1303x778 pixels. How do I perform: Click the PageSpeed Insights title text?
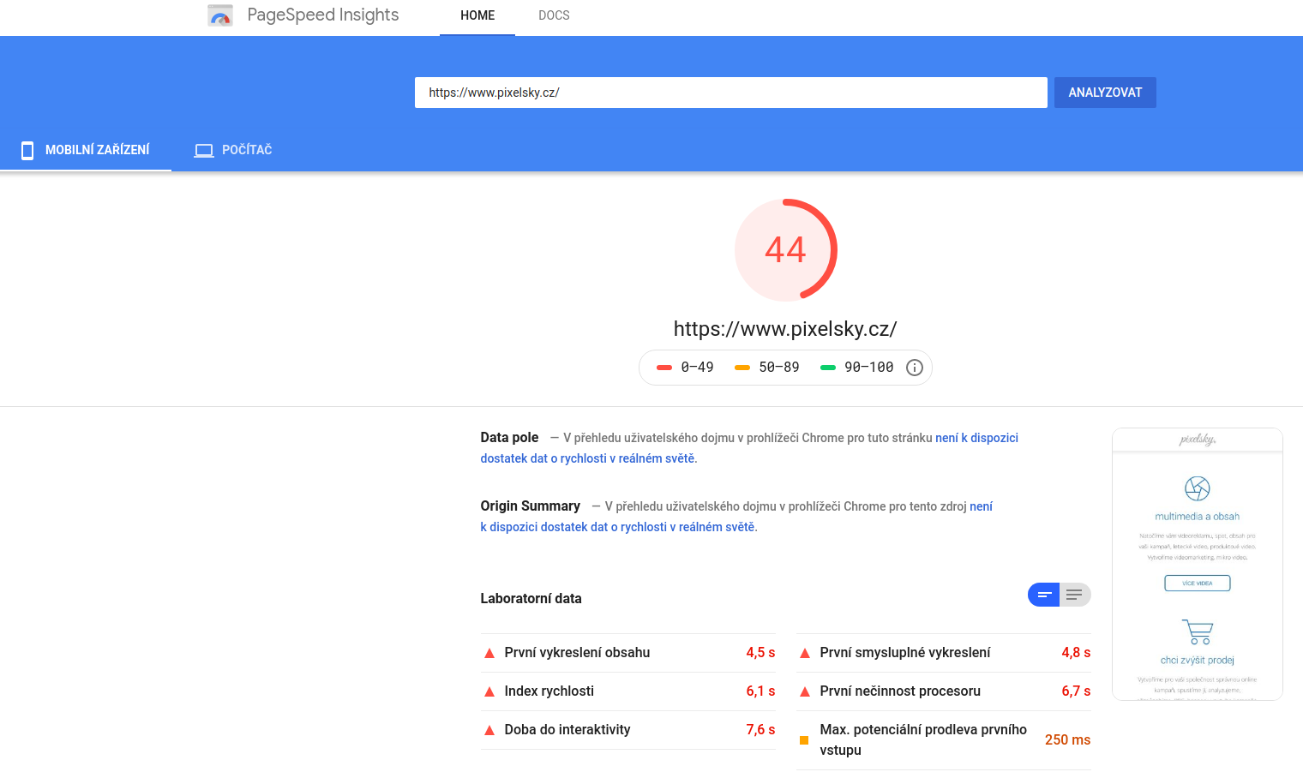coord(323,15)
